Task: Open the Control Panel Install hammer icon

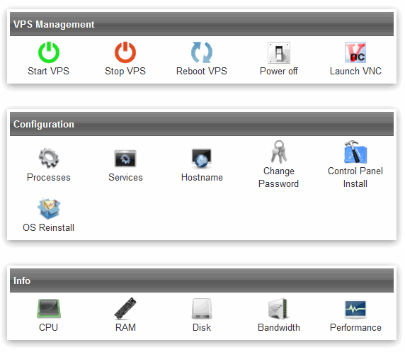Action: (355, 152)
